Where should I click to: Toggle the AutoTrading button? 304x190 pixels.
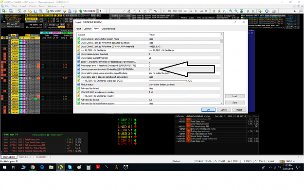click(x=87, y=11)
